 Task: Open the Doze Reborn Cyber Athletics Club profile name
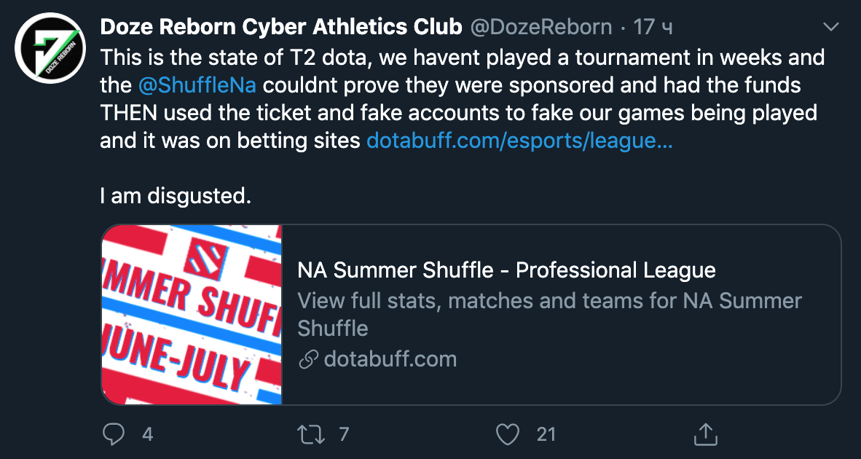point(281,28)
